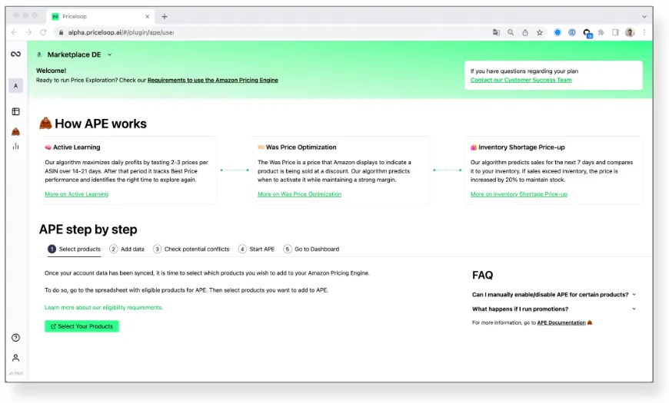
Task: Switch to the 'Add data' step tab
Action: click(127, 249)
